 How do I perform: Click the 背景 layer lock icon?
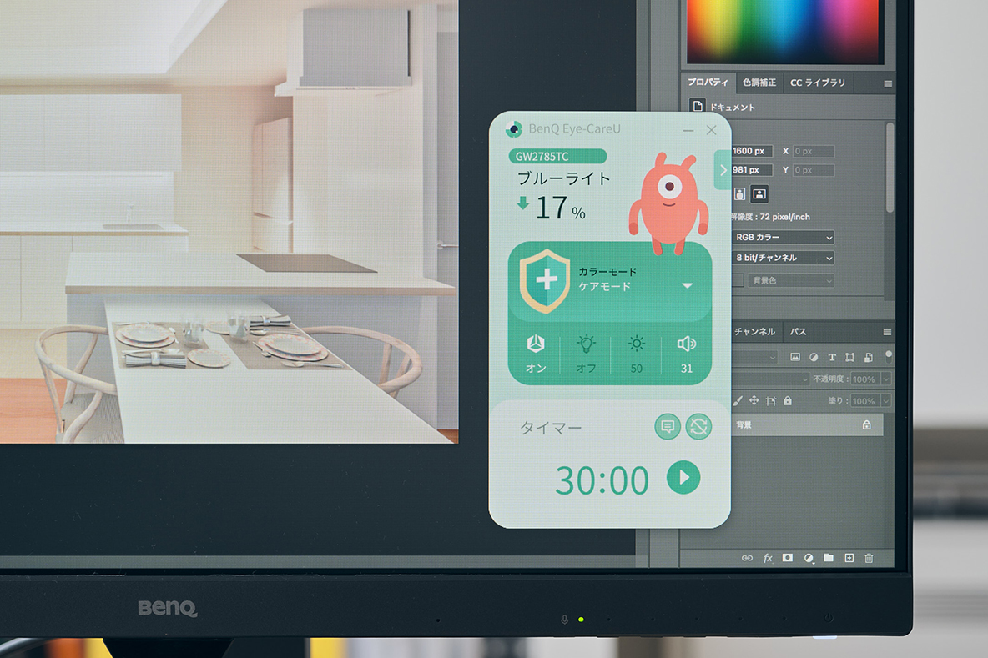[866, 425]
